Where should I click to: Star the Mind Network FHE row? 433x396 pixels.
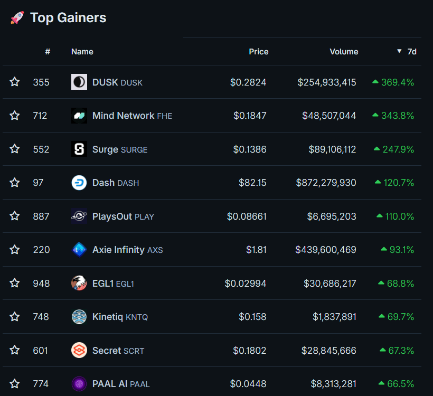pyautogui.click(x=15, y=116)
